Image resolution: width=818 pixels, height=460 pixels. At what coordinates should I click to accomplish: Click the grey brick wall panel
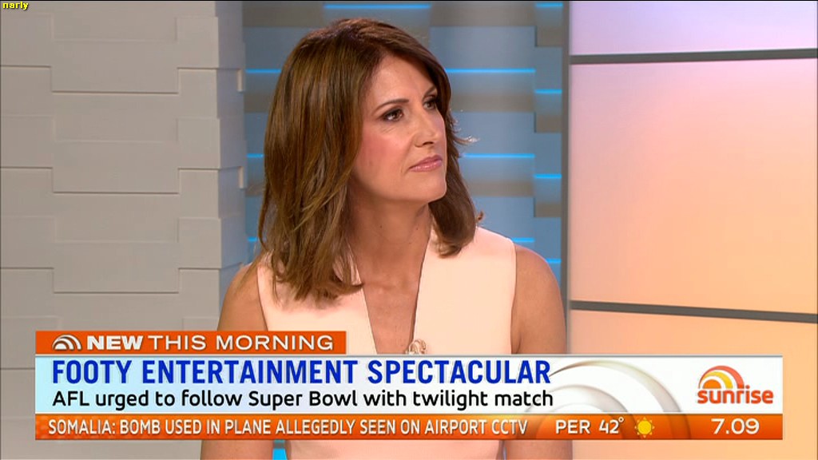120,167
